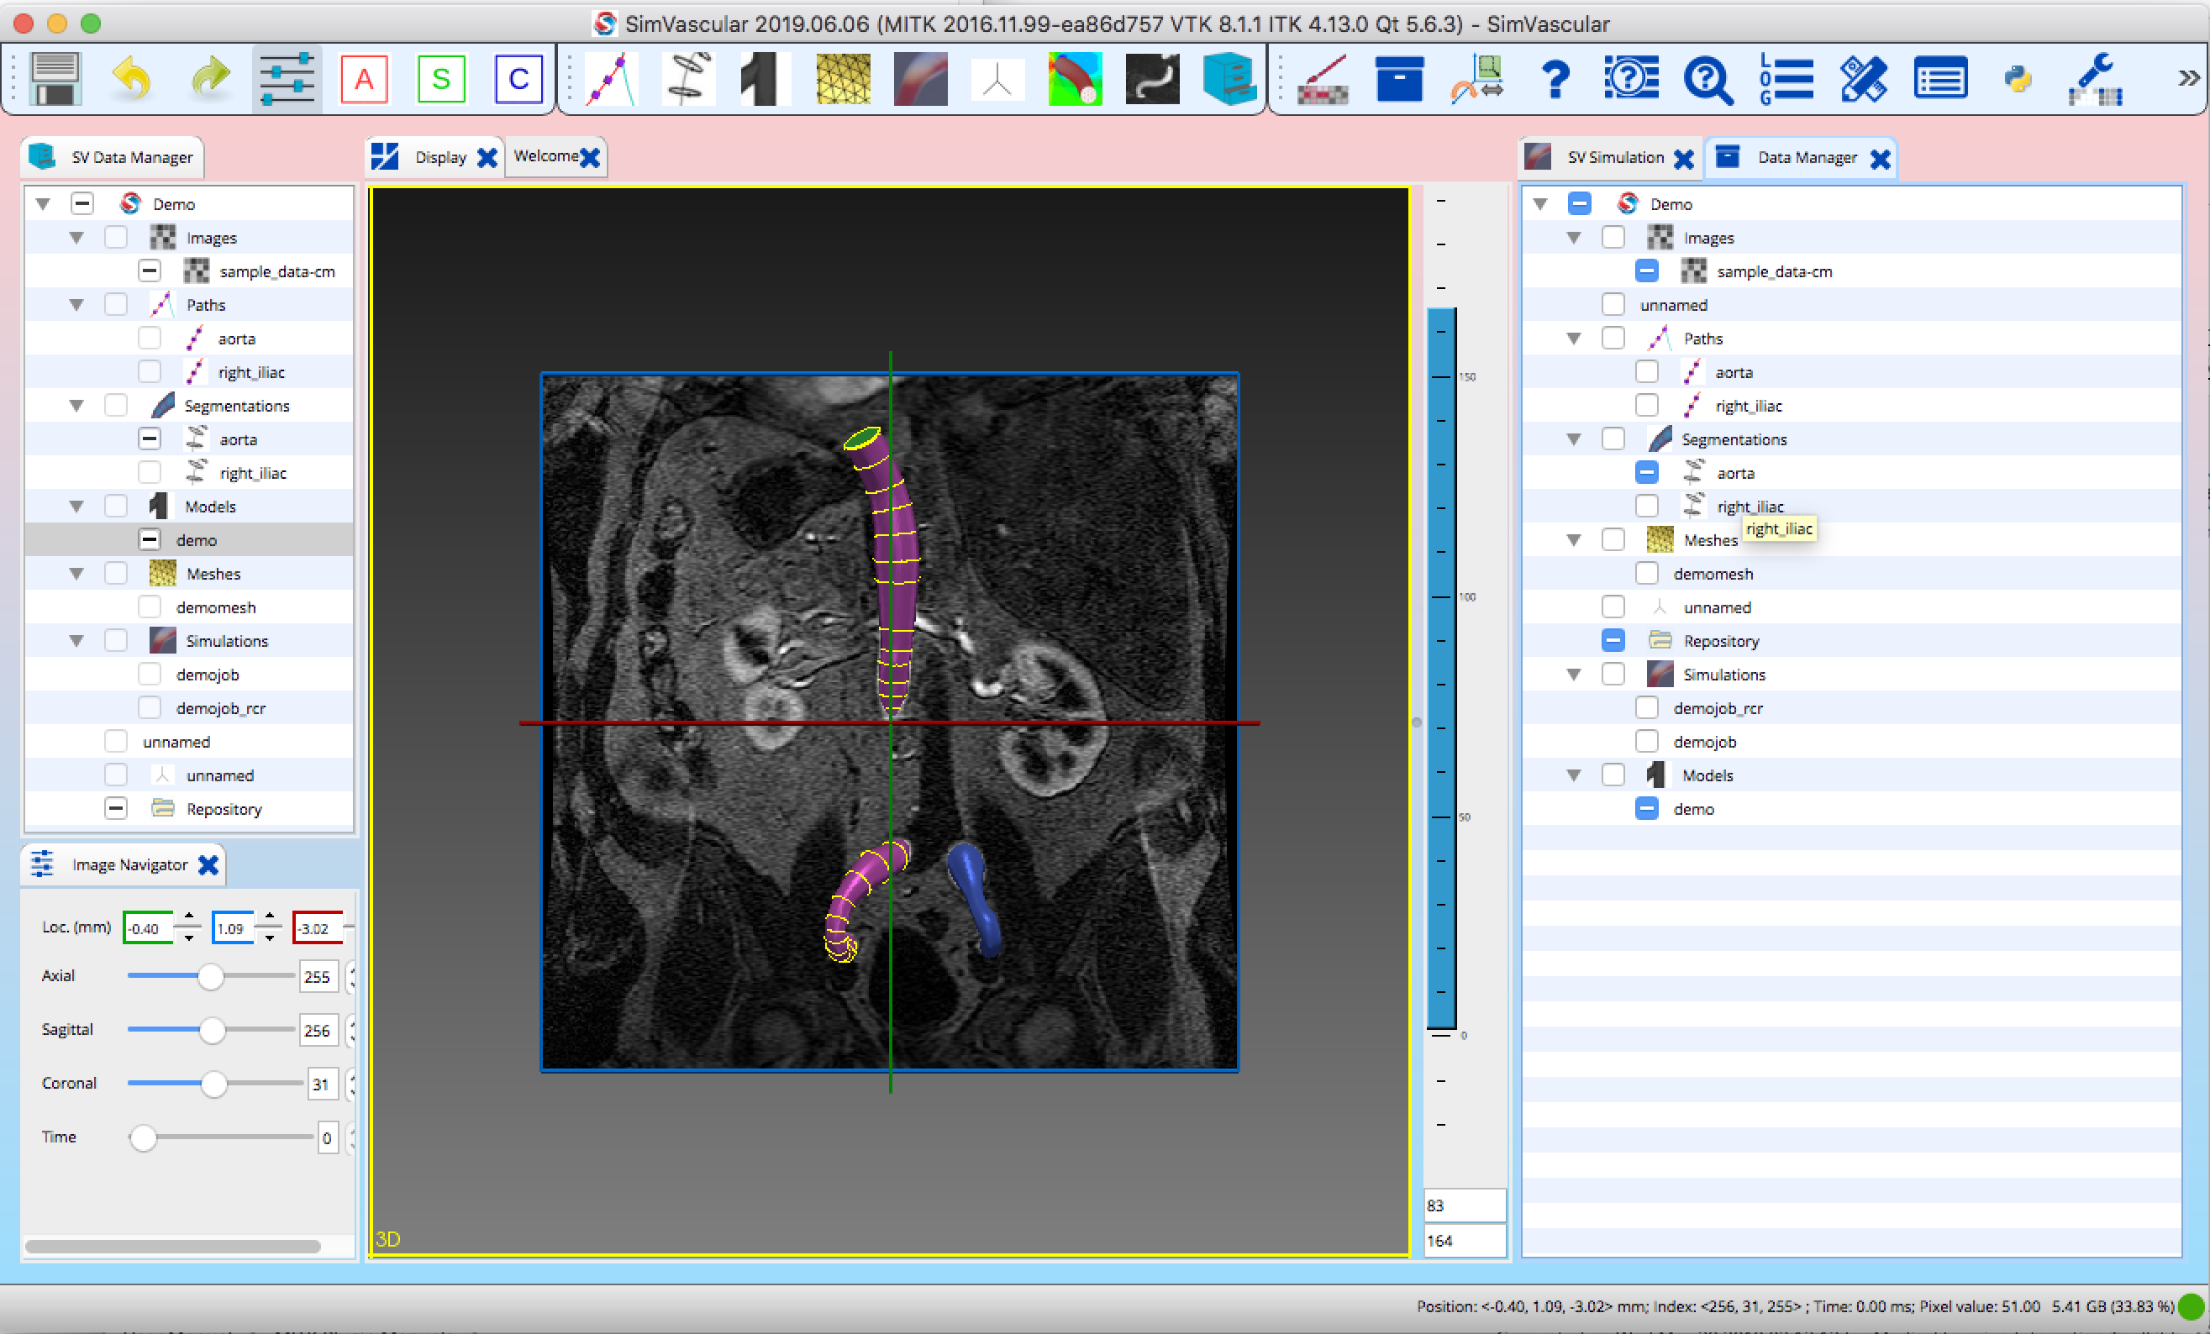The image size is (2210, 1334).
Task: Open the Python console
Action: 2018,79
